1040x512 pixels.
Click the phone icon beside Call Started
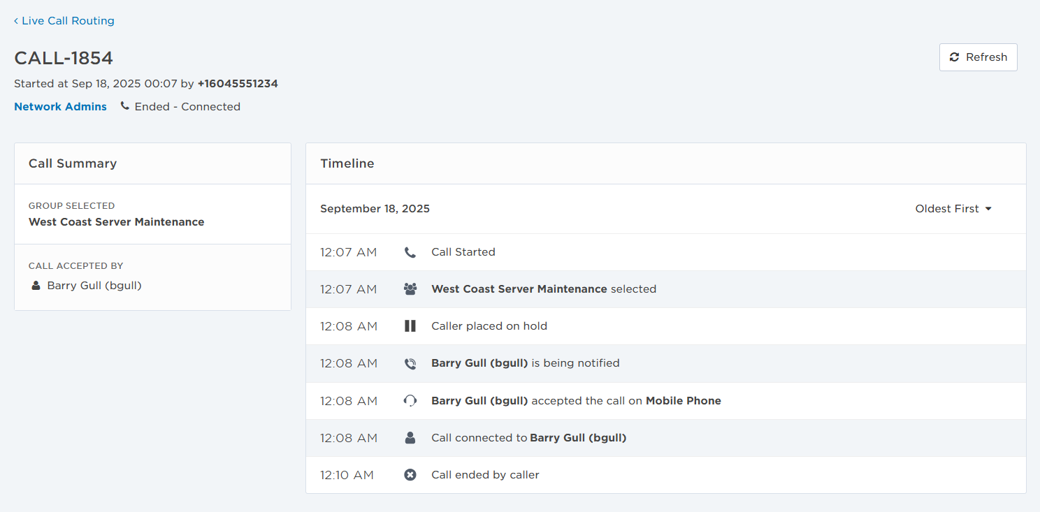(x=410, y=252)
